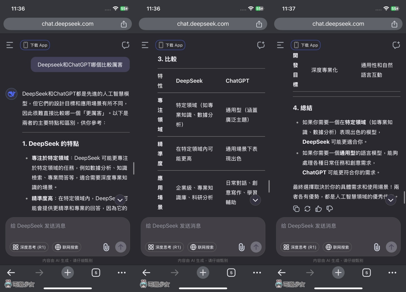Tap table cell 深度專業化
The height and width of the screenshot is (292, 406).
coord(324,70)
